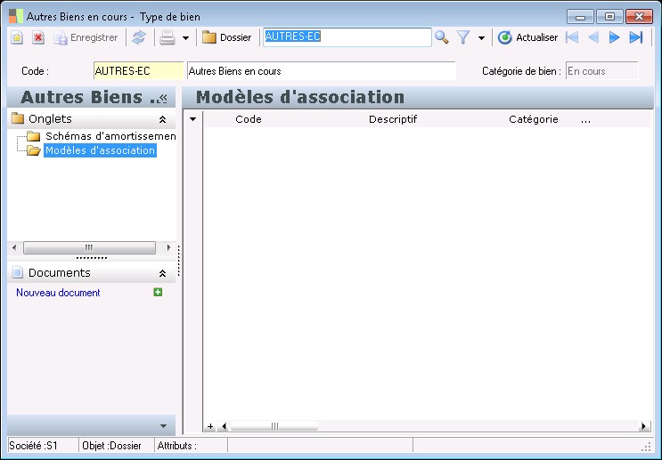The height and width of the screenshot is (460, 662).
Task: Collapse the left panel with double chevron
Action: pos(163,98)
